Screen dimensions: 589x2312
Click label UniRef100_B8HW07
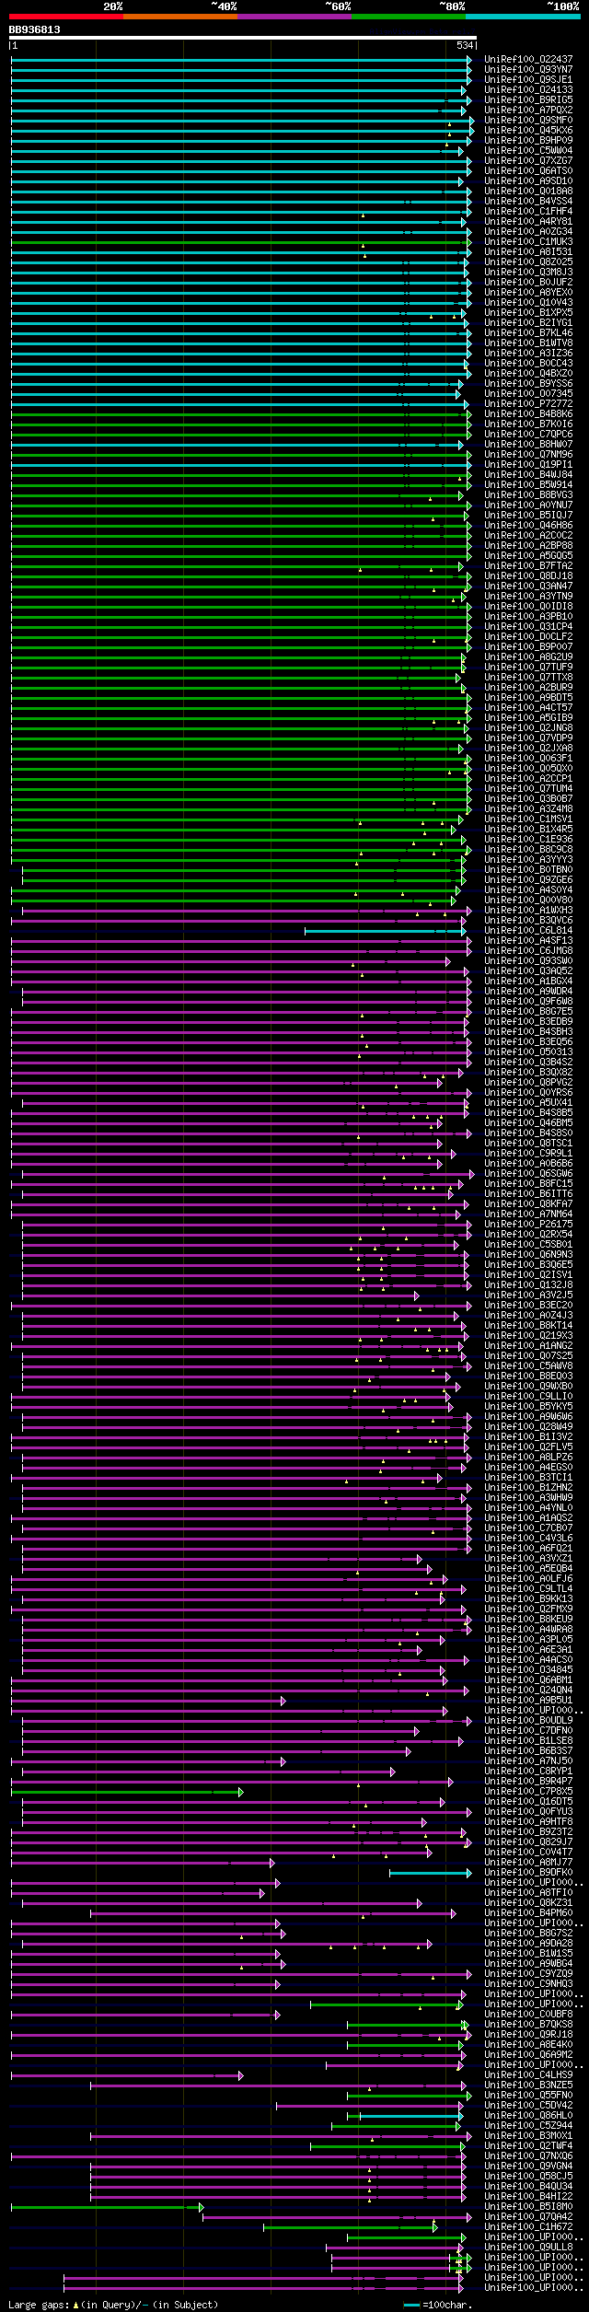528,445
